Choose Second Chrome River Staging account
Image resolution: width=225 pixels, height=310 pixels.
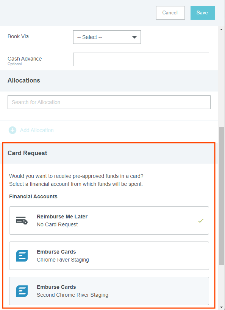(109, 291)
